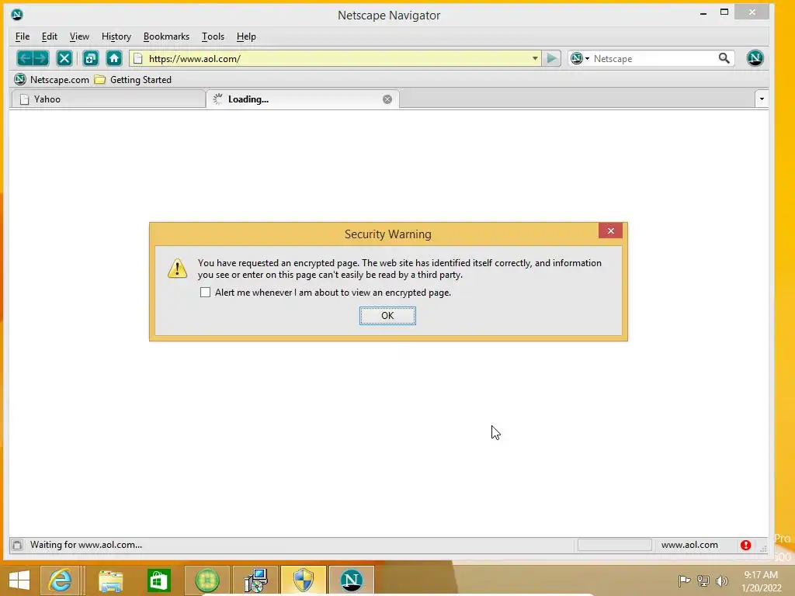
Task: Open the Tools menu
Action: [x=213, y=36]
